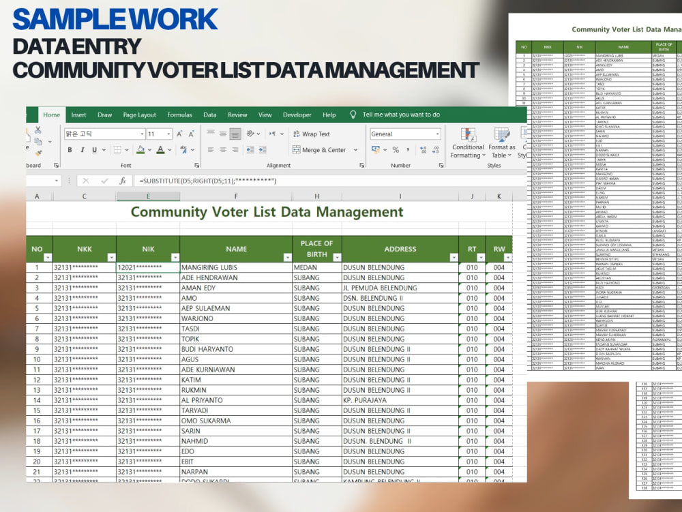Click cell containing KP. PURAJAYA
Image resolution: width=682 pixels, height=512 pixels.
pyautogui.click(x=400, y=400)
